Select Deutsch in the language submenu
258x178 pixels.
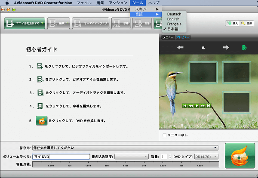point(174,14)
